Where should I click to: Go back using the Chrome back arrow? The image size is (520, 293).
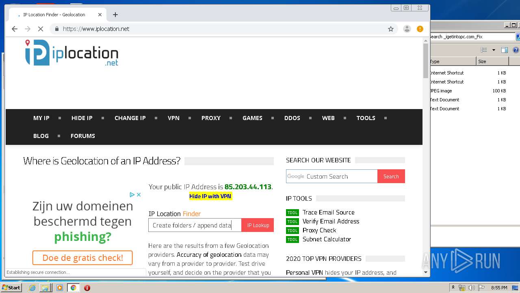[x=15, y=29]
